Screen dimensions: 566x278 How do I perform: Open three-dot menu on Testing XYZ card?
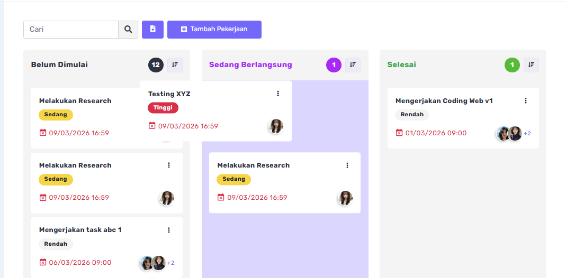point(278,94)
